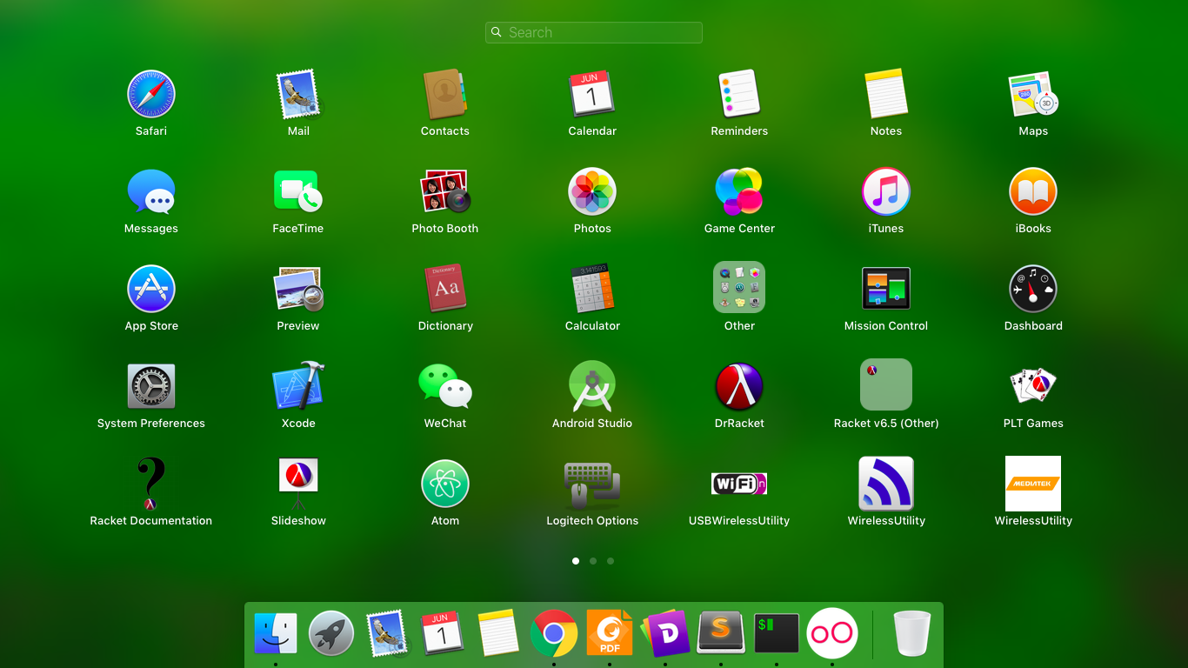Launch Mission Control
Screen dimensions: 1188x668
tap(886, 289)
